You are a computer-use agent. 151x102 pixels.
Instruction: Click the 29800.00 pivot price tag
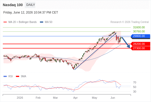click(141, 36)
